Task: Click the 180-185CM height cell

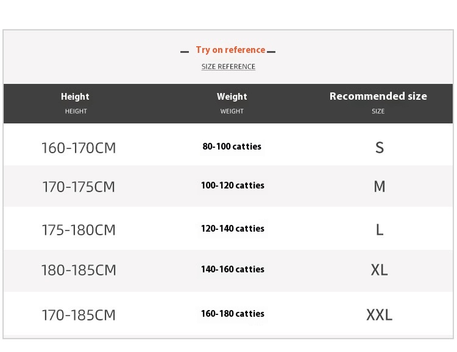Action: 79,270
